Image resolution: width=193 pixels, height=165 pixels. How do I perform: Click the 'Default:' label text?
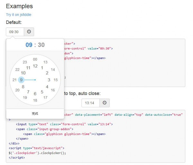coord(14,22)
